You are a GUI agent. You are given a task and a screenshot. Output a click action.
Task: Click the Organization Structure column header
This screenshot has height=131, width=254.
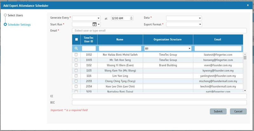(x=168, y=39)
